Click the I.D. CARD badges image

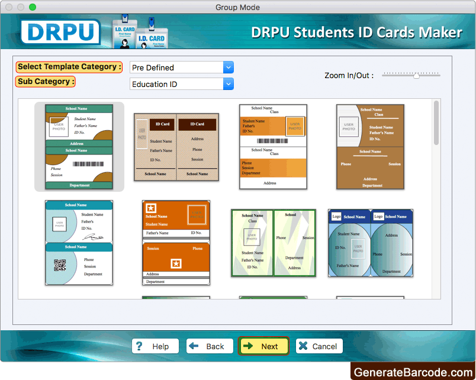(x=140, y=31)
